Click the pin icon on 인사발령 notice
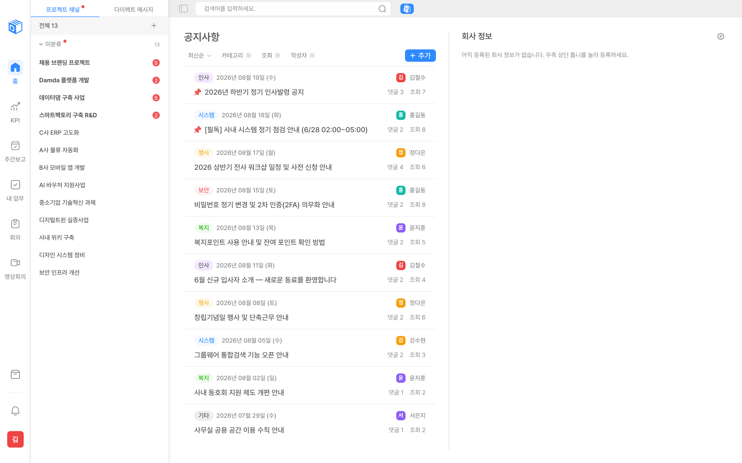Screen dimensions: 742x463 (197, 92)
